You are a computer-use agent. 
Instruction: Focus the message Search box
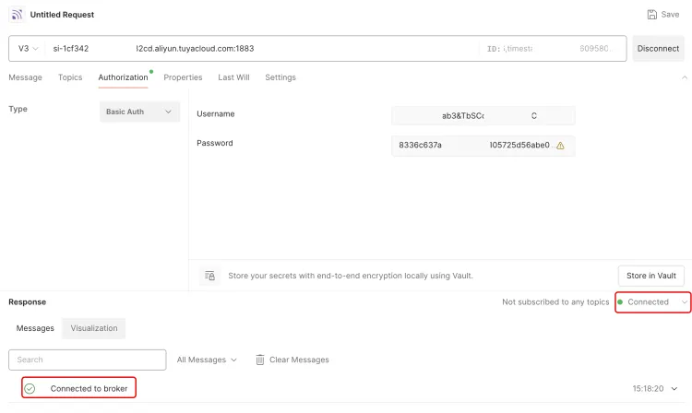[x=88, y=360]
